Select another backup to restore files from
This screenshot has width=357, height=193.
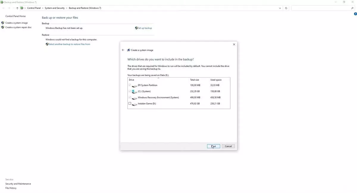point(69,44)
